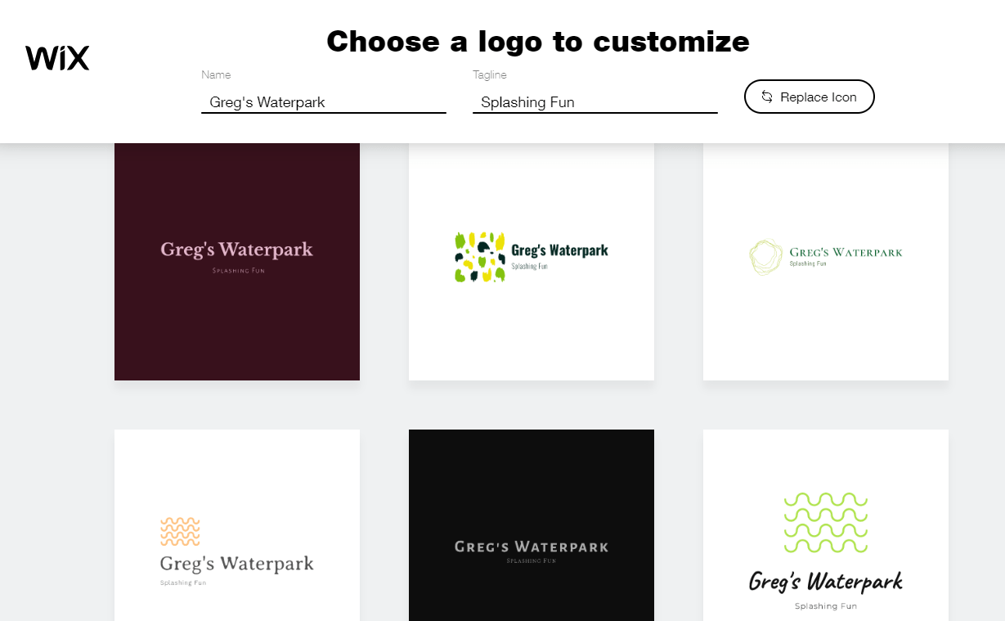Image resolution: width=1005 pixels, height=621 pixels.
Task: Click the Replace Icon button
Action: point(809,97)
